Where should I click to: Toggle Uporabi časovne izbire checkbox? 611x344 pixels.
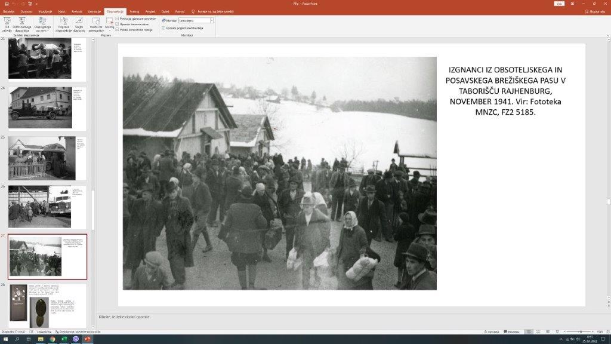(x=118, y=24)
